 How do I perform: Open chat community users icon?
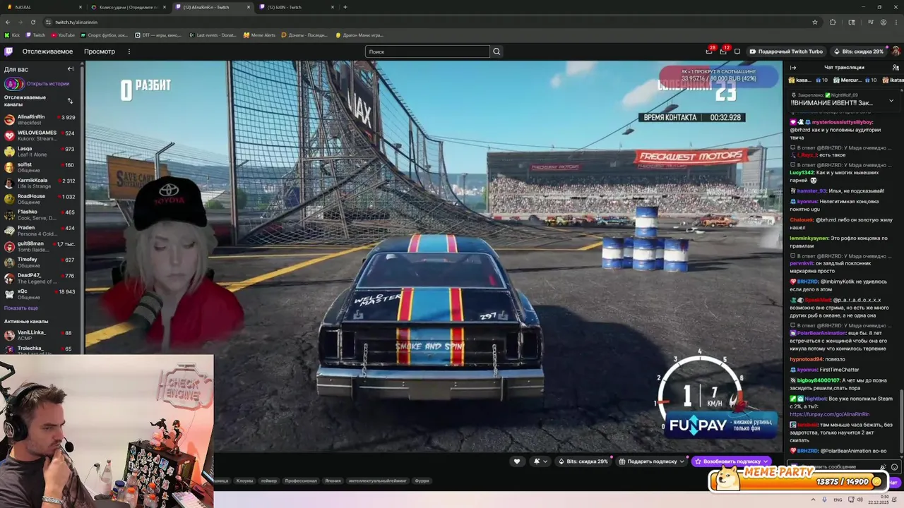[895, 68]
